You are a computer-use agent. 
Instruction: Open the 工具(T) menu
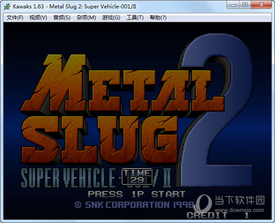pyautogui.click(x=135, y=17)
